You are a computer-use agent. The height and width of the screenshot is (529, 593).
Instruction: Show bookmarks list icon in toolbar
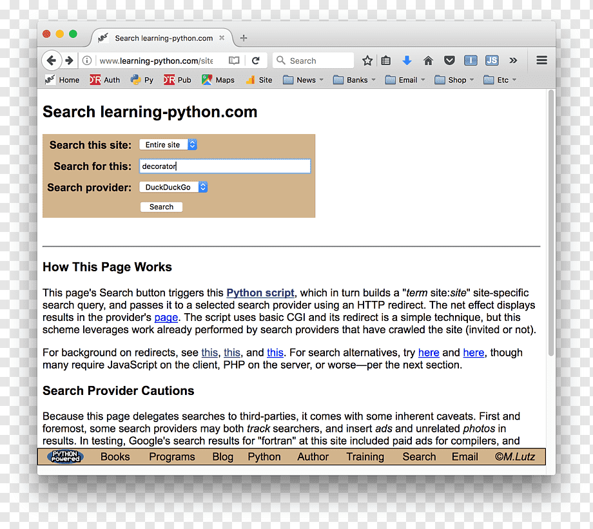(x=385, y=61)
